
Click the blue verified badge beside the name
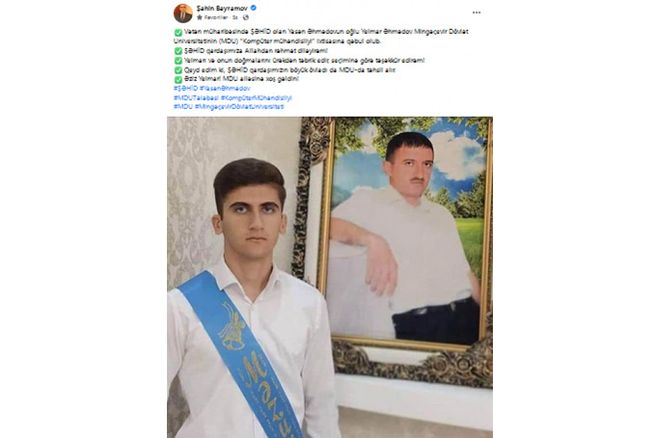click(x=254, y=8)
